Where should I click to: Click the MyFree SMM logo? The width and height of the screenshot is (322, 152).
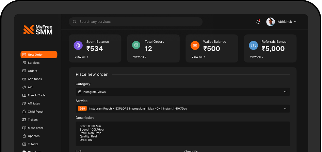[38, 30]
